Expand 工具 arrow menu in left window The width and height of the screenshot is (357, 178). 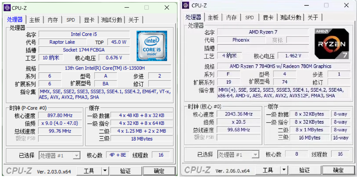[105, 171]
